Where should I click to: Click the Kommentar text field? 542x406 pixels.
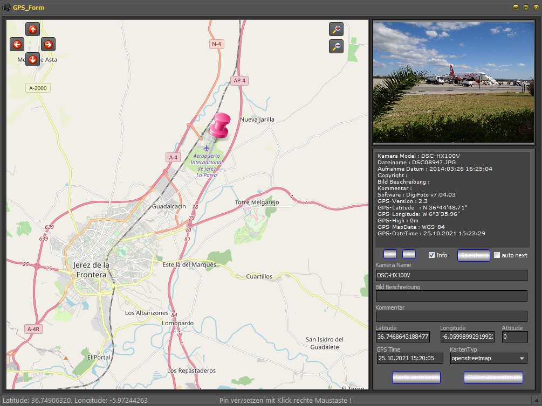451,316
